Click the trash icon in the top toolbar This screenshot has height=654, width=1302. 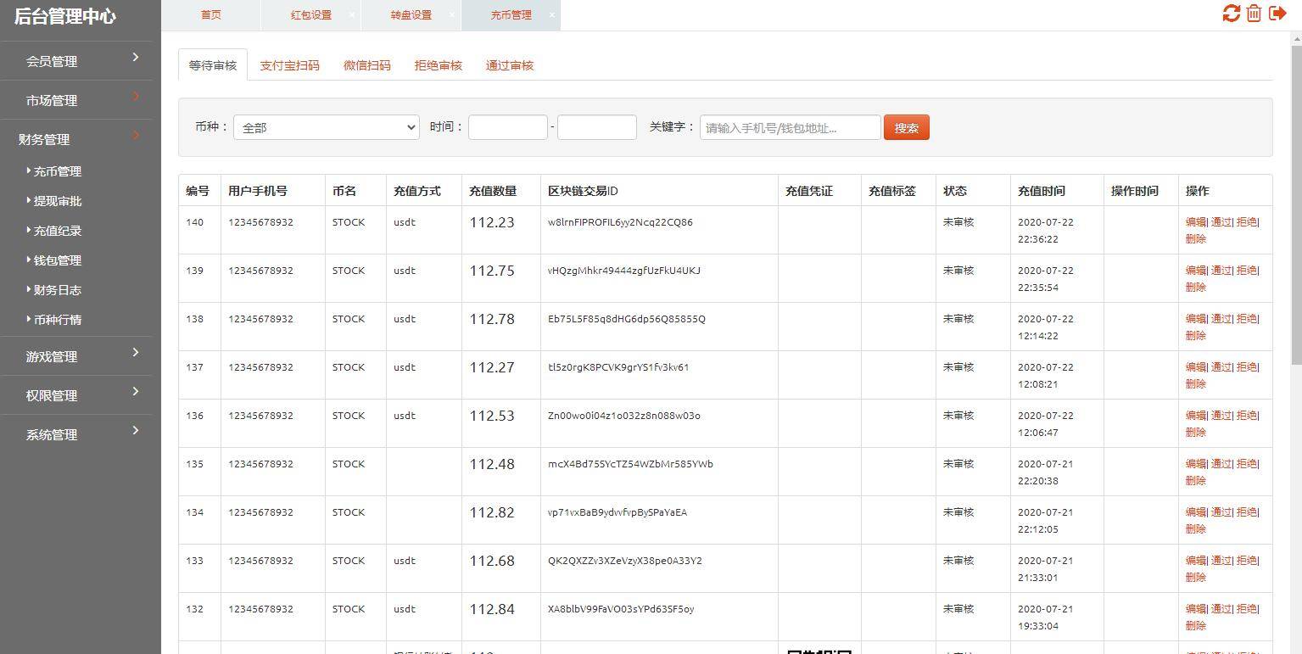point(1254,14)
